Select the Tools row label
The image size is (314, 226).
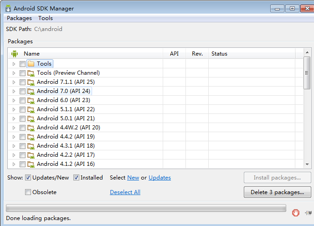(x=44, y=64)
